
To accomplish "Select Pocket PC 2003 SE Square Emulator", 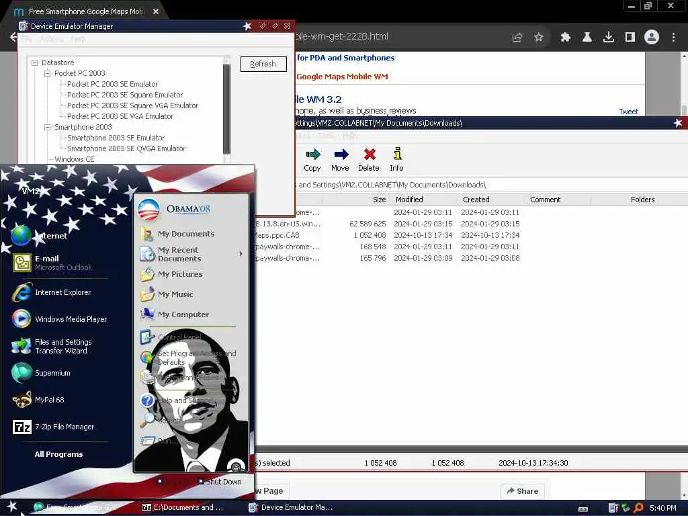I will 125,95.
